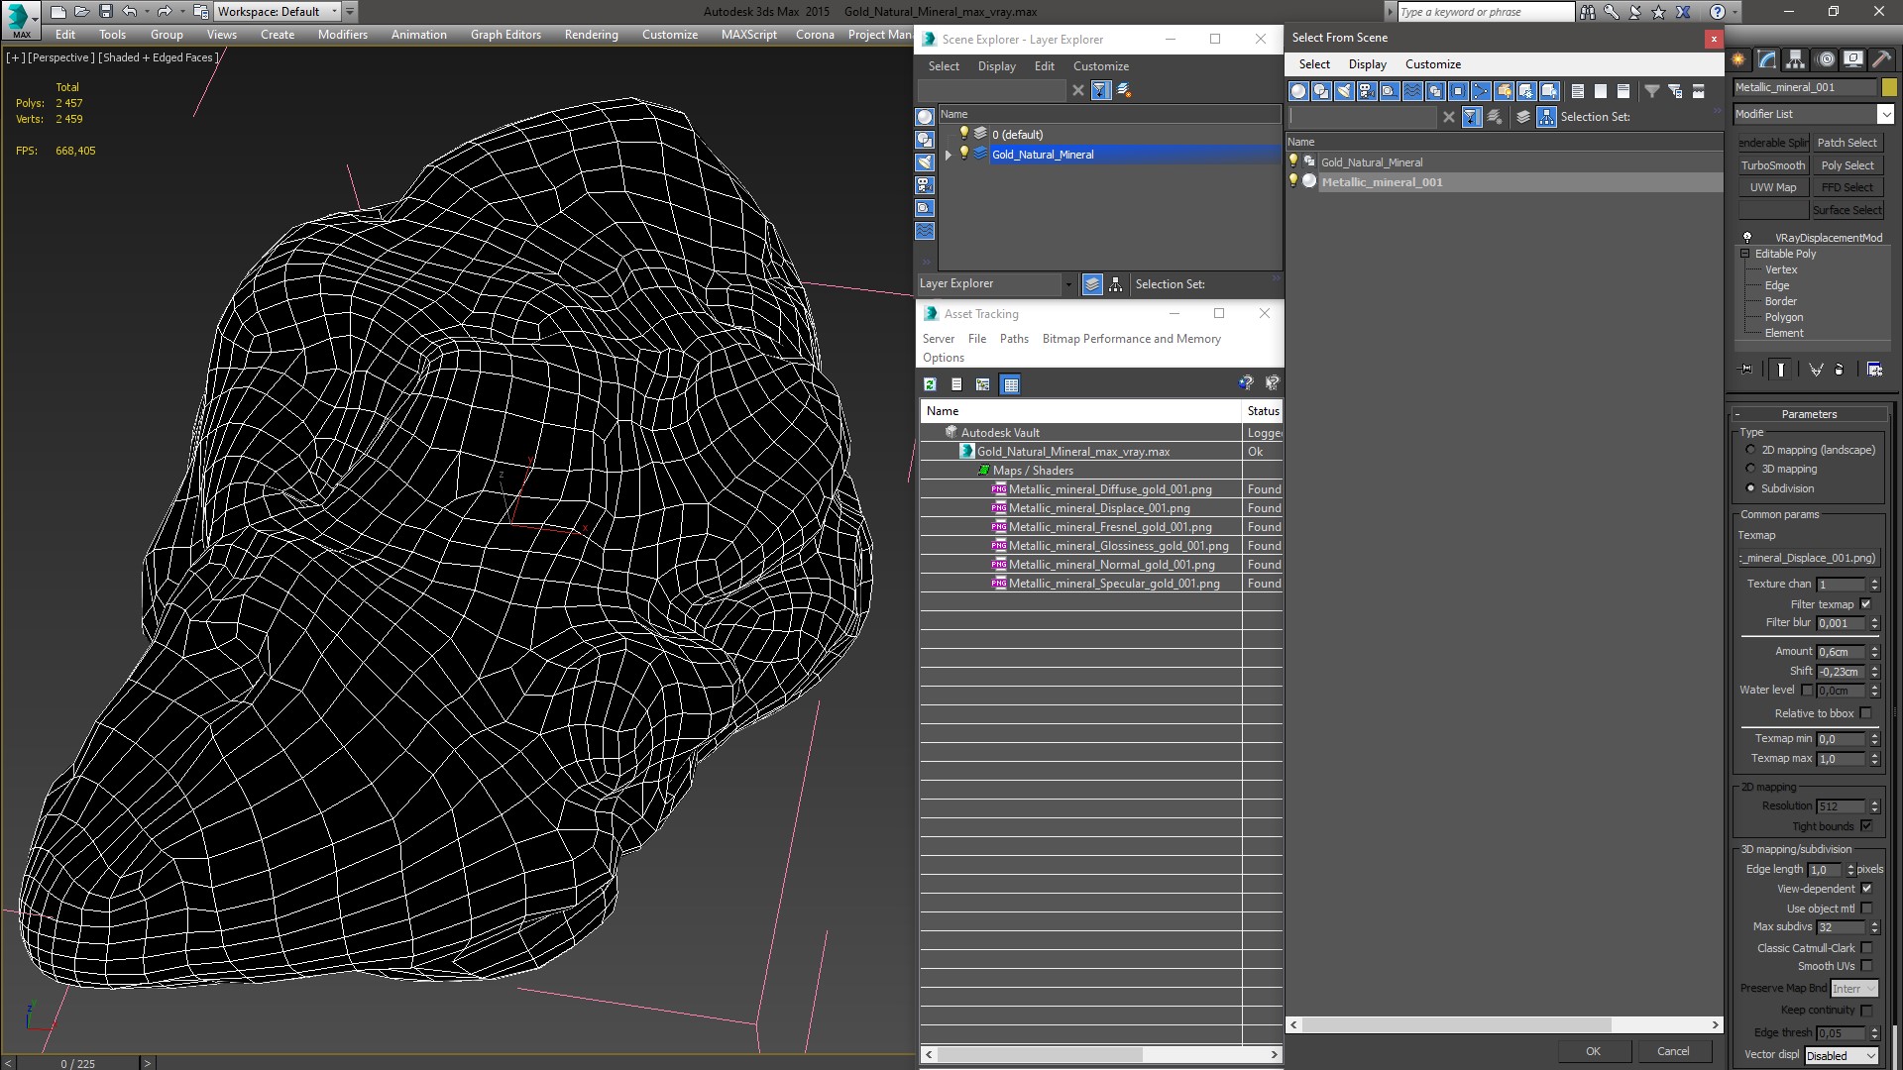The width and height of the screenshot is (1903, 1070).
Task: Toggle helpers display filter in Select From Scene
Action: coord(1390,91)
